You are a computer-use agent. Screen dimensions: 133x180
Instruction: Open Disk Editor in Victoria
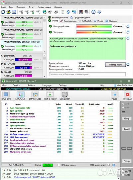tap(65, 96)
